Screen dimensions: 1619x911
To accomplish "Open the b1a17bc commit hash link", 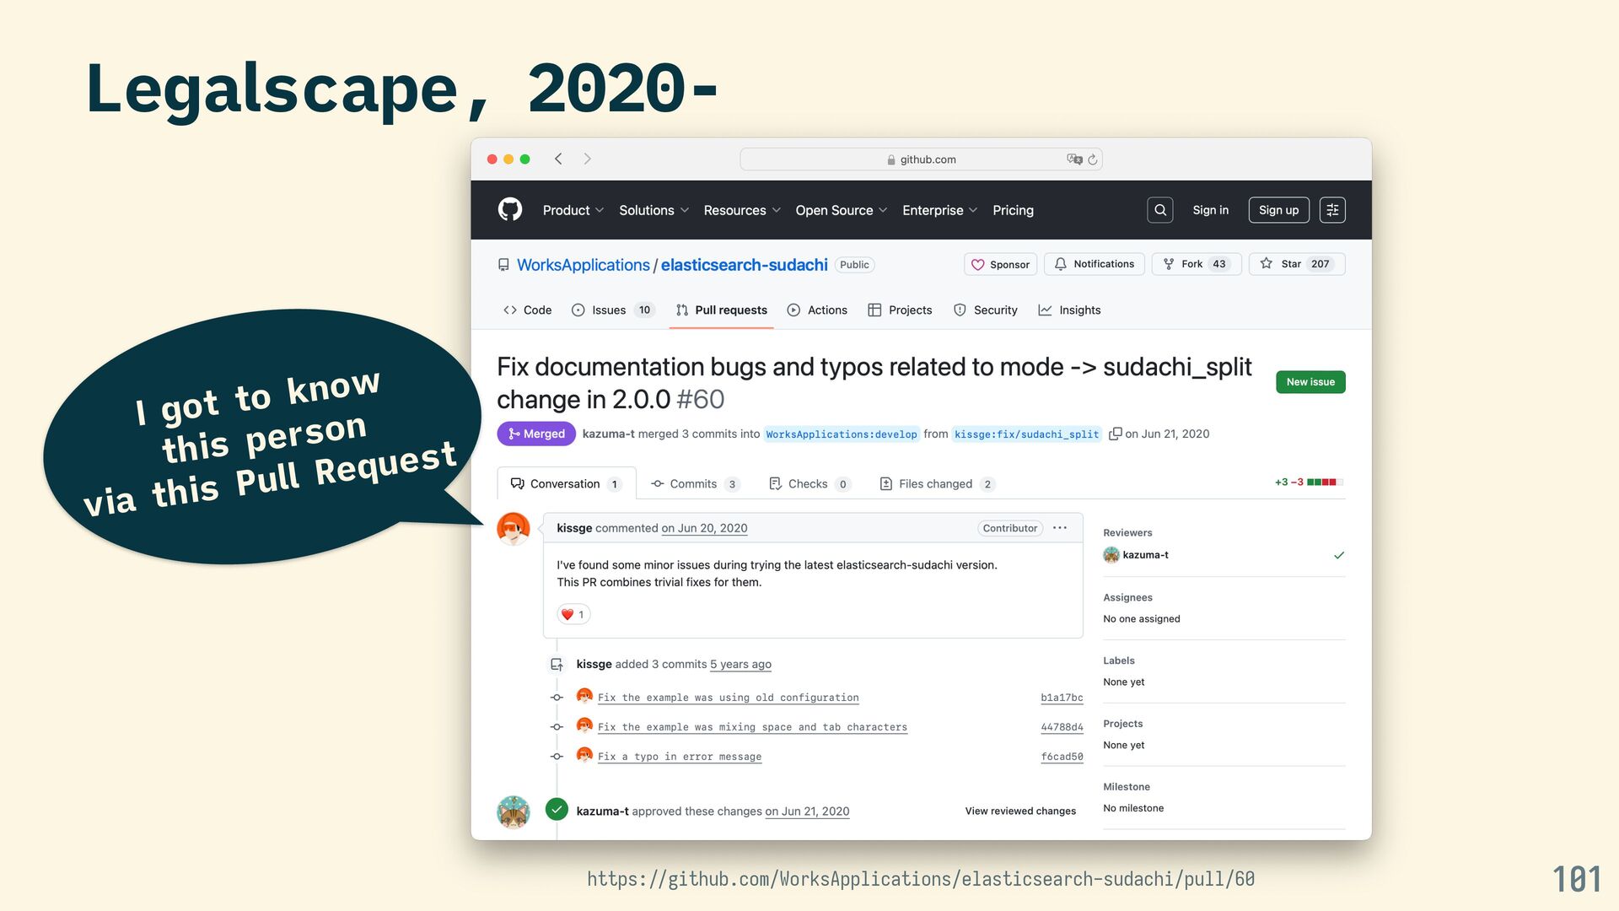I will pos(1061,698).
